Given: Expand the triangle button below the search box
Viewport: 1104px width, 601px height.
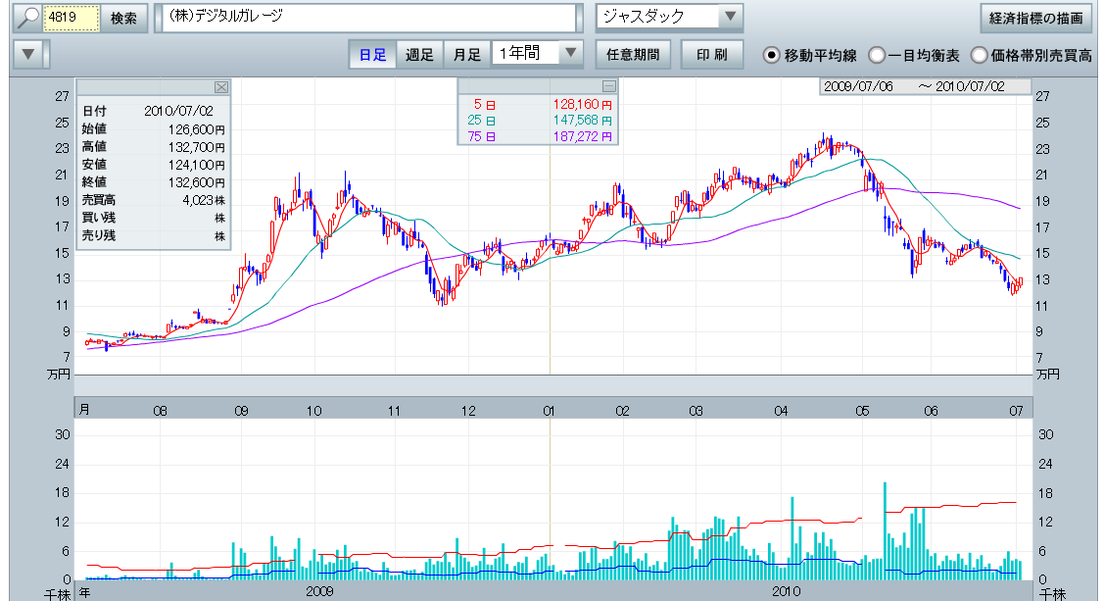Looking at the screenshot, I should [31, 55].
